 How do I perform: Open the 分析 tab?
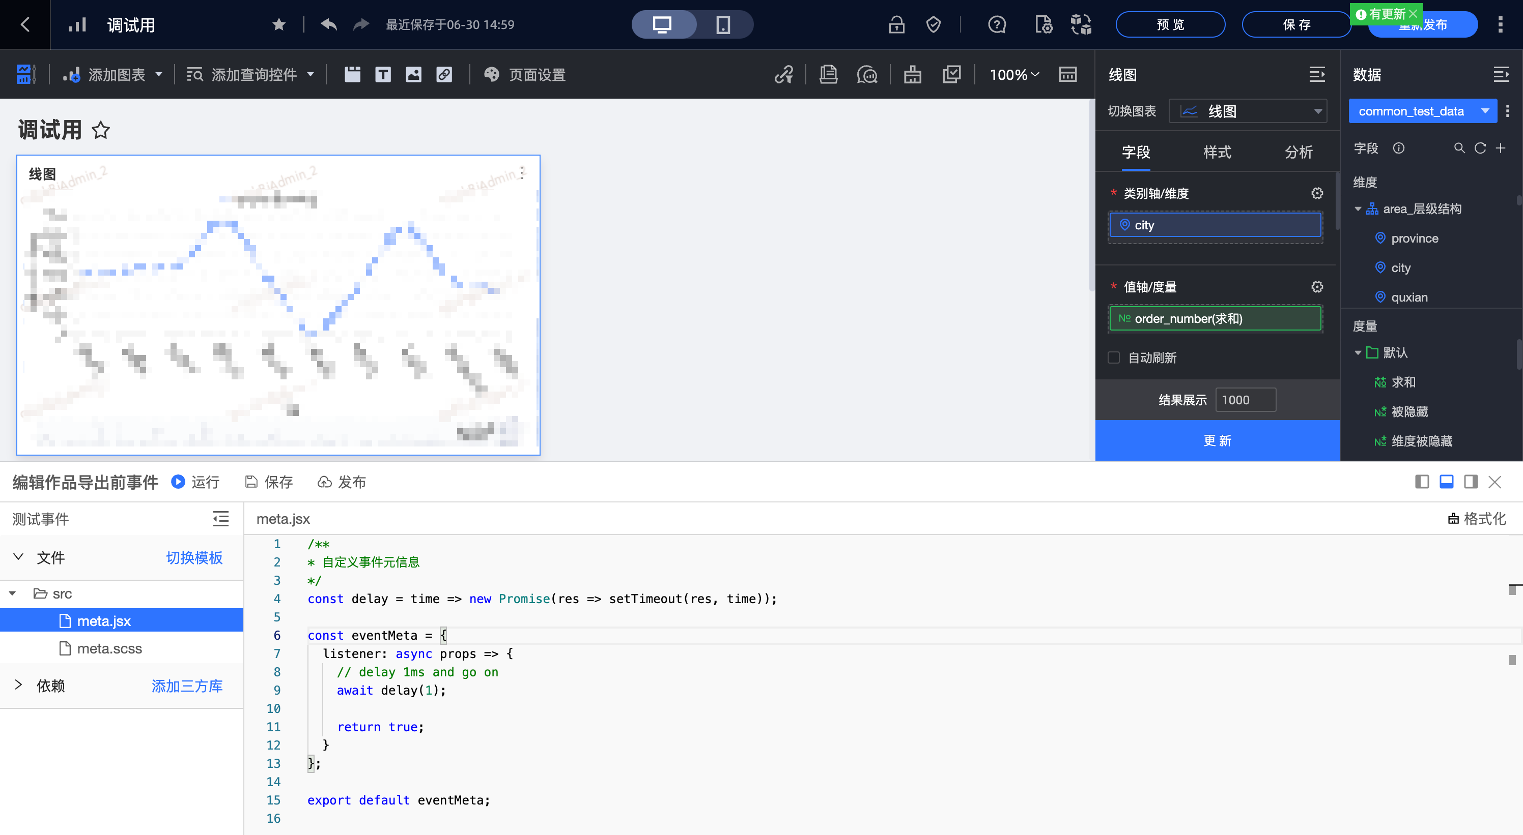click(1299, 152)
